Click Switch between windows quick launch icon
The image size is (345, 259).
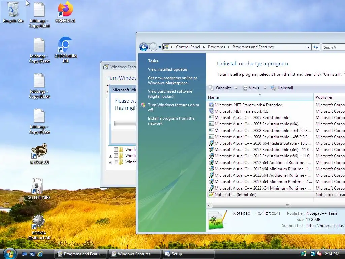click(x=32, y=254)
